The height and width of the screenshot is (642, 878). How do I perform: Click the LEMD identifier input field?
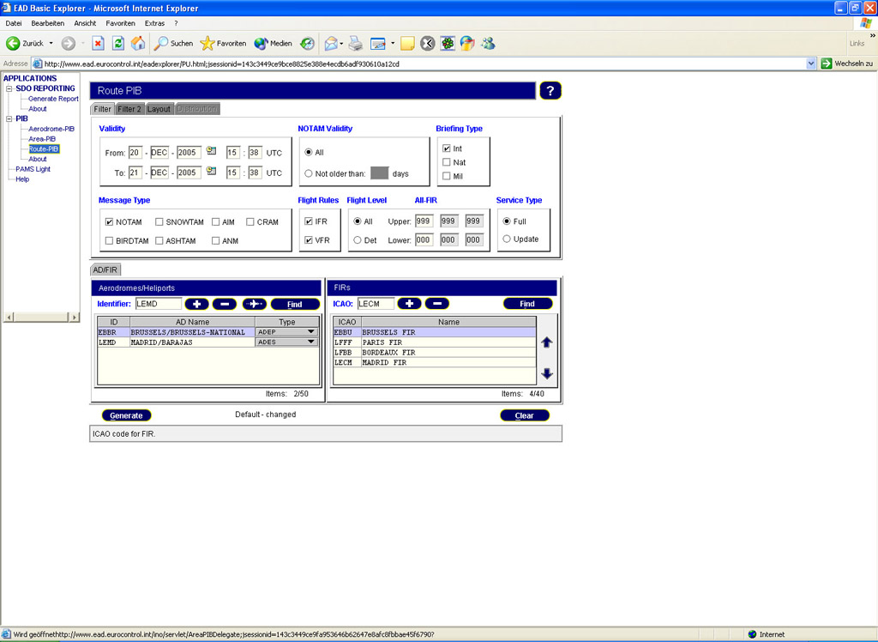[x=158, y=303]
